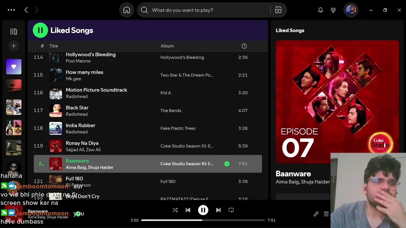Select Motion Picture Soundtrack track
This screenshot has height=228, width=406.
point(96,90)
